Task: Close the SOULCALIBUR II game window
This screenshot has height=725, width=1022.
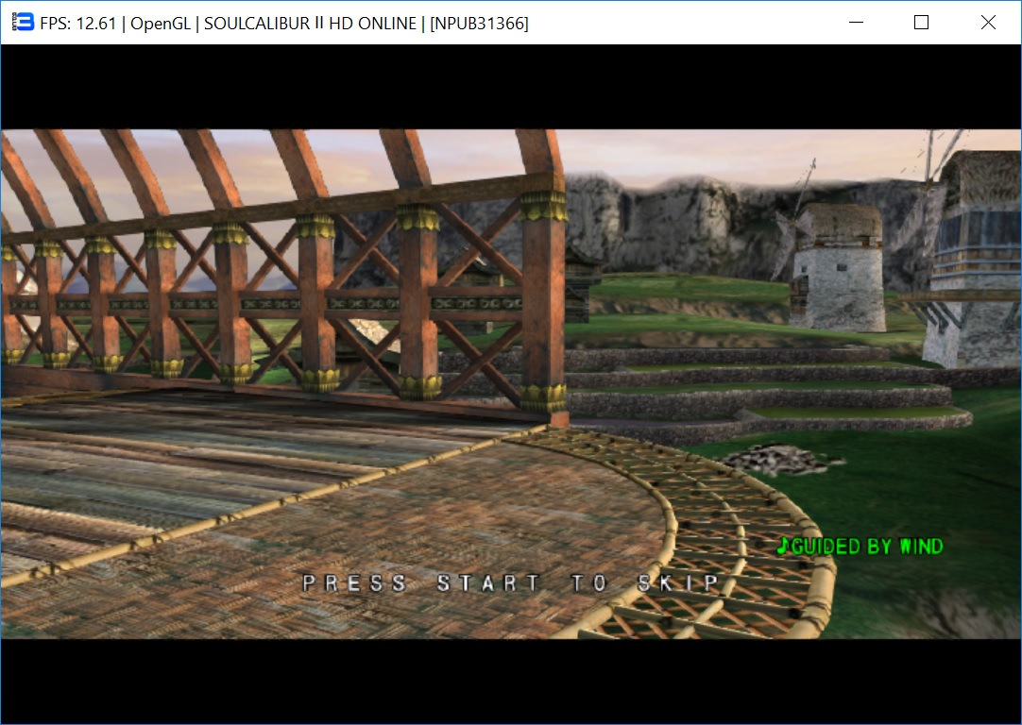Action: tap(988, 23)
